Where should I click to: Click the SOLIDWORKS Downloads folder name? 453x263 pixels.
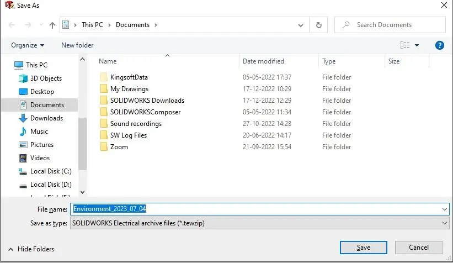(x=147, y=101)
